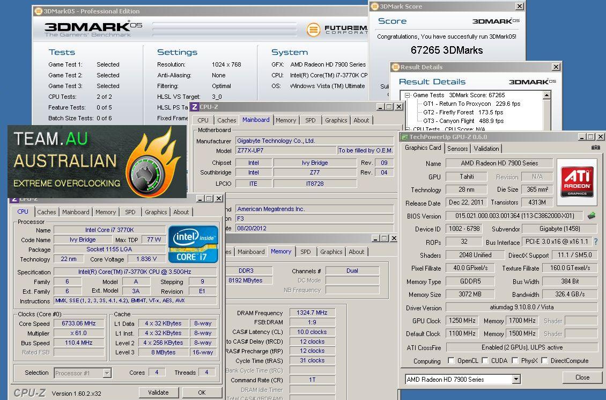This screenshot has width=606, height=400.
Task: Click the Result Details window title icon
Action: coord(395,67)
